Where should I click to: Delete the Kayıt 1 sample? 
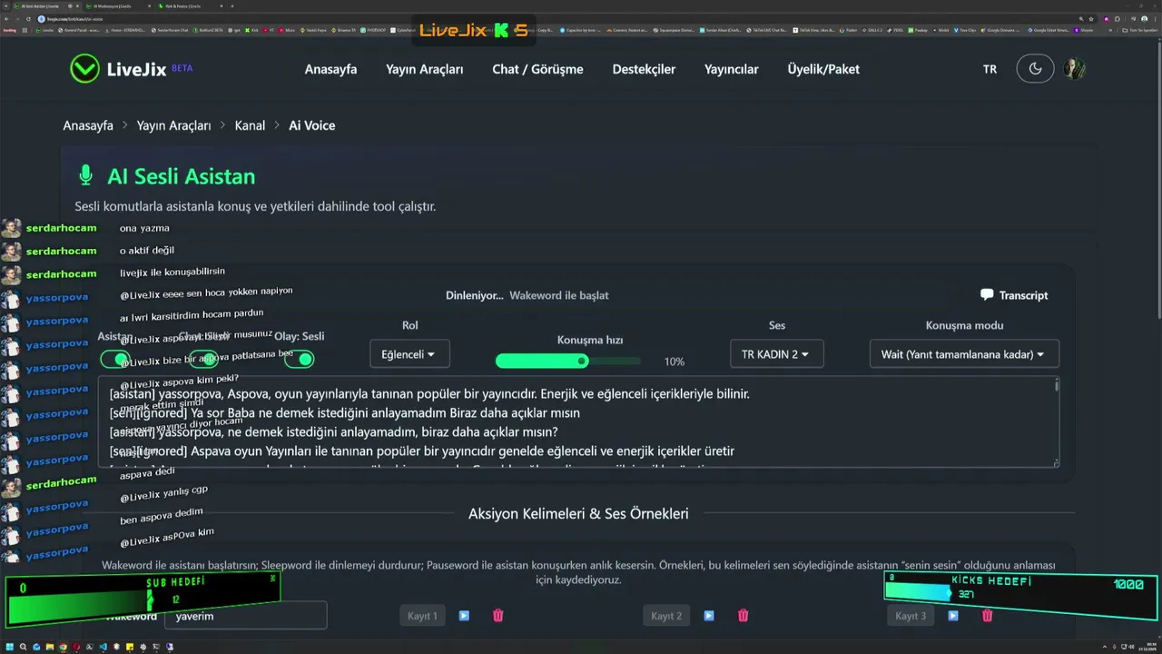pyautogui.click(x=497, y=615)
